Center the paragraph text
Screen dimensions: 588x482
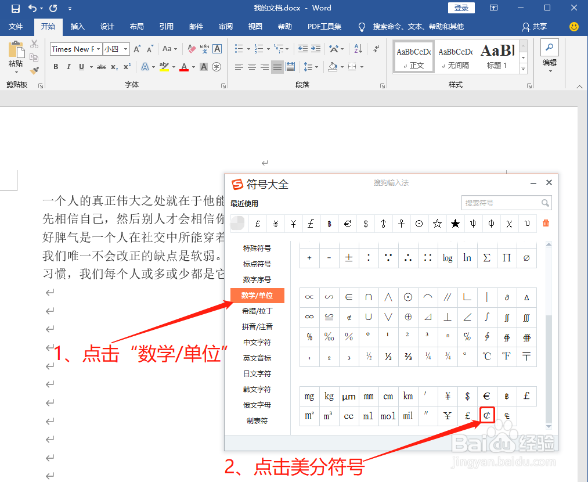tap(251, 67)
